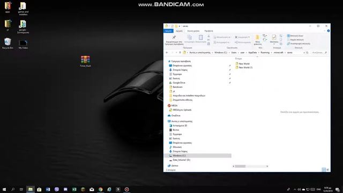The image size is (343, 193).
Task: Click Rename (Μετονομασία) in the ribbon
Action: click(x=243, y=42)
